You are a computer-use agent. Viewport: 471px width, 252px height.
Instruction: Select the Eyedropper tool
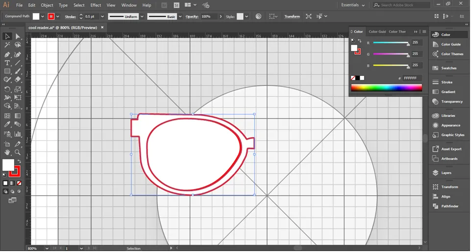tap(7, 125)
